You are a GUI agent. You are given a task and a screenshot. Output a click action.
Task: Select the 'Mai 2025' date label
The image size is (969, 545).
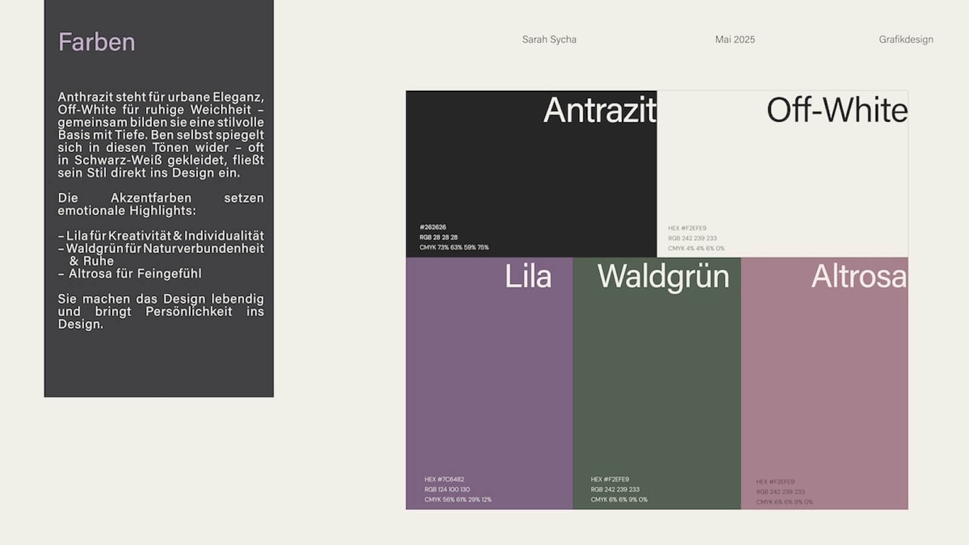735,39
